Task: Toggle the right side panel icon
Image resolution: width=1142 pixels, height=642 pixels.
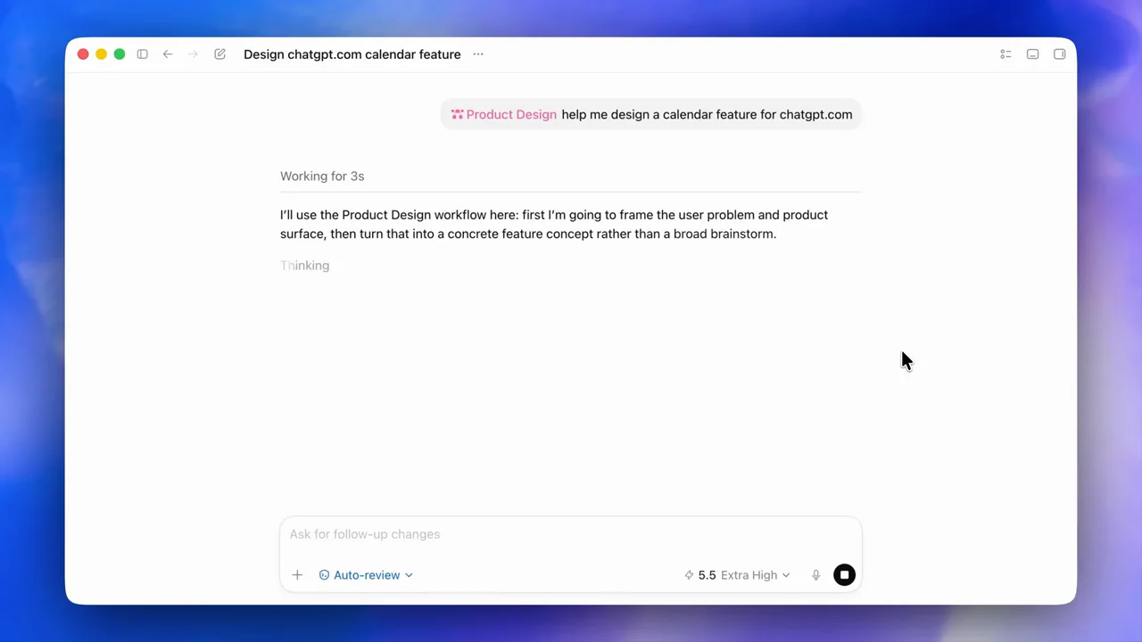Action: (x=1059, y=54)
